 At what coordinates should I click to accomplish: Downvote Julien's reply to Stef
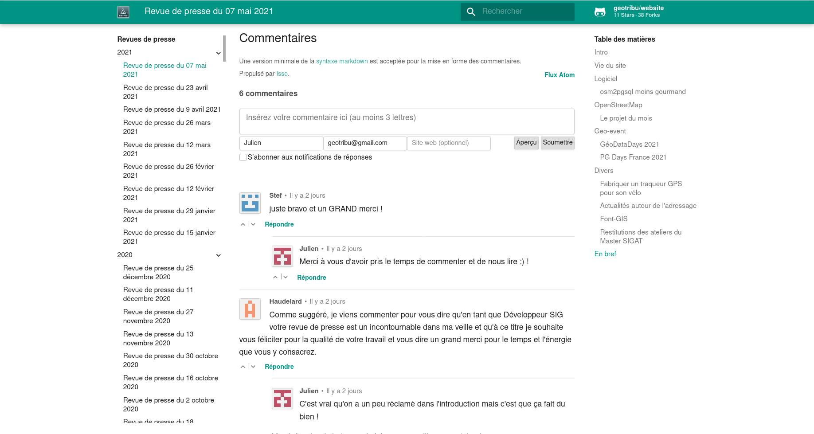click(286, 277)
